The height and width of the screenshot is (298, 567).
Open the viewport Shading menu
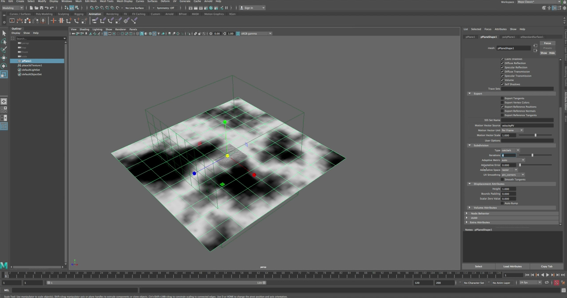[84, 29]
